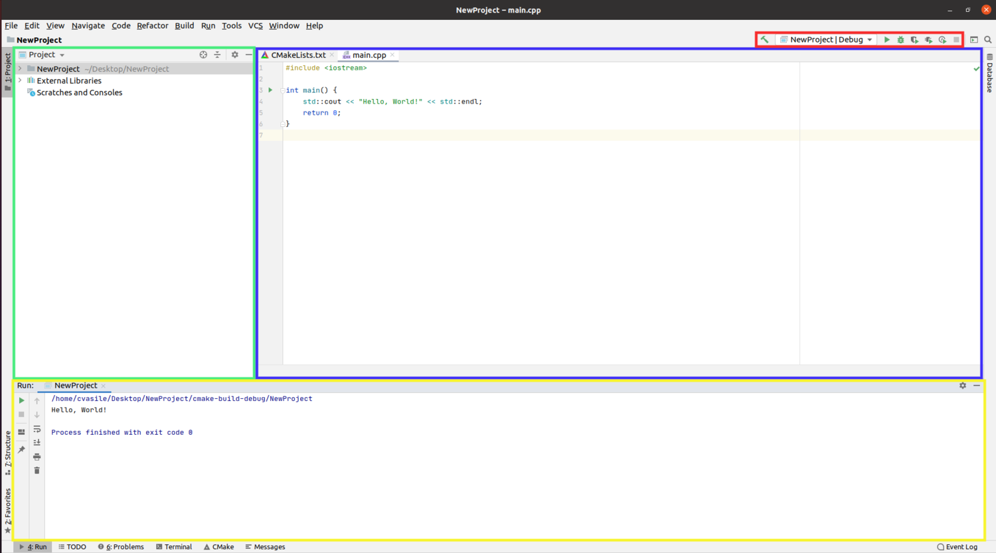Click the printer icon in Run panel
The width and height of the screenshot is (996, 553).
[x=37, y=457]
